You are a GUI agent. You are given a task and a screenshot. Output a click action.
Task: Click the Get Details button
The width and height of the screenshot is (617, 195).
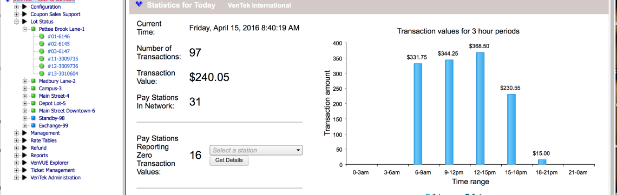coord(229,160)
